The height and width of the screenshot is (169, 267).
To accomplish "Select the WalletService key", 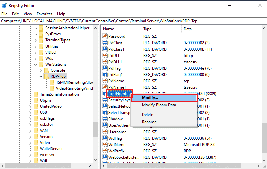I will point(52,149).
